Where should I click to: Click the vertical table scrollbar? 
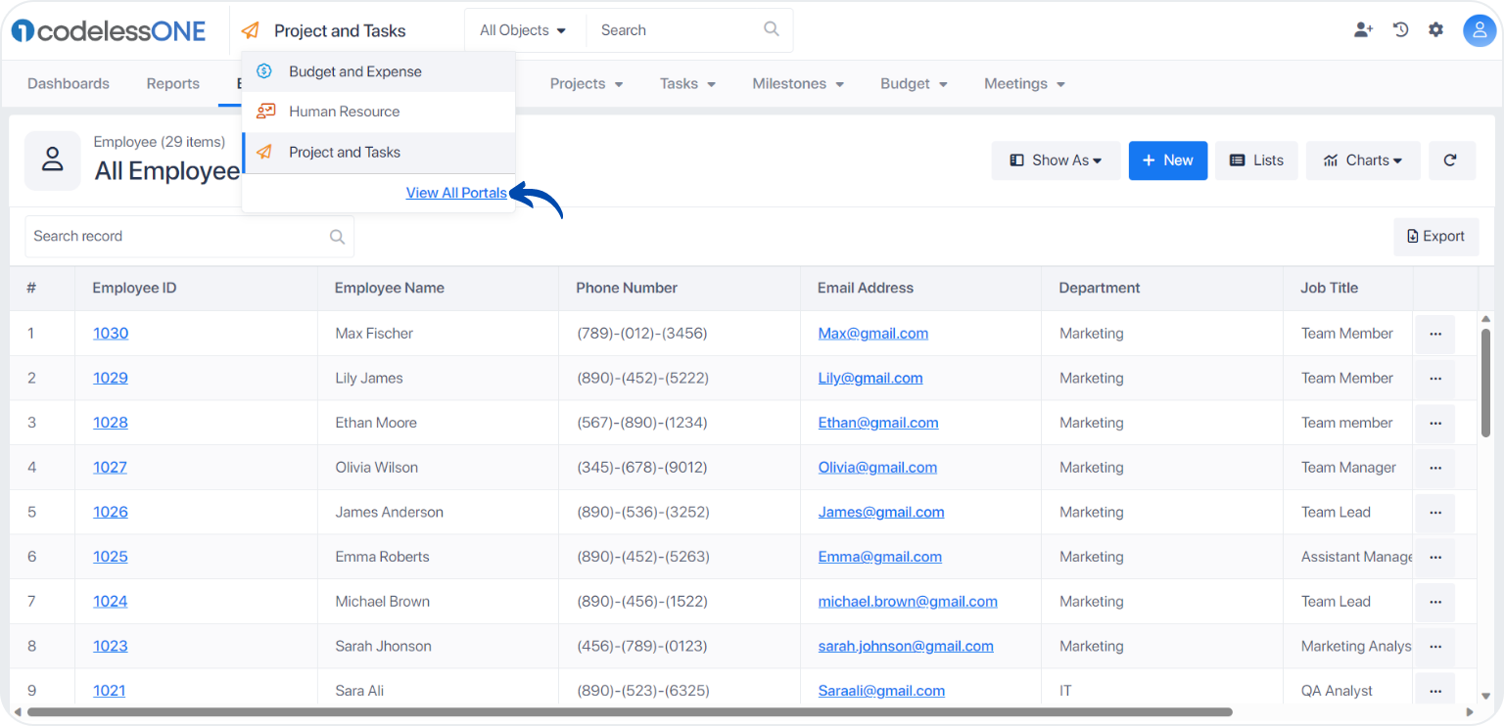1485,382
